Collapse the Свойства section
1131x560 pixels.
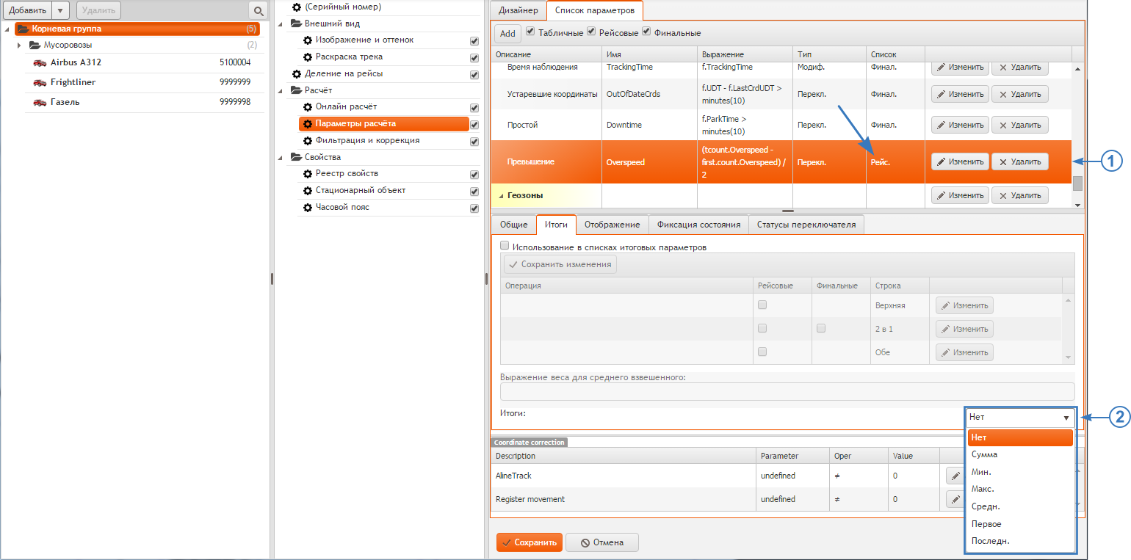click(281, 157)
